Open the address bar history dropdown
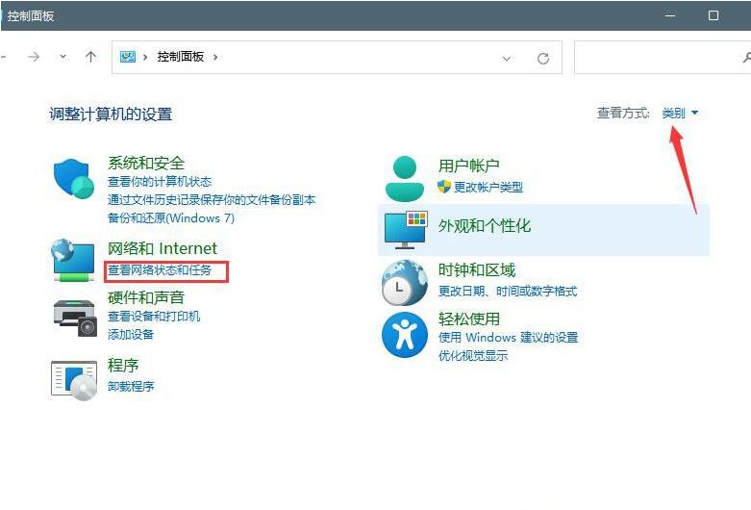751x510 pixels. tap(507, 58)
